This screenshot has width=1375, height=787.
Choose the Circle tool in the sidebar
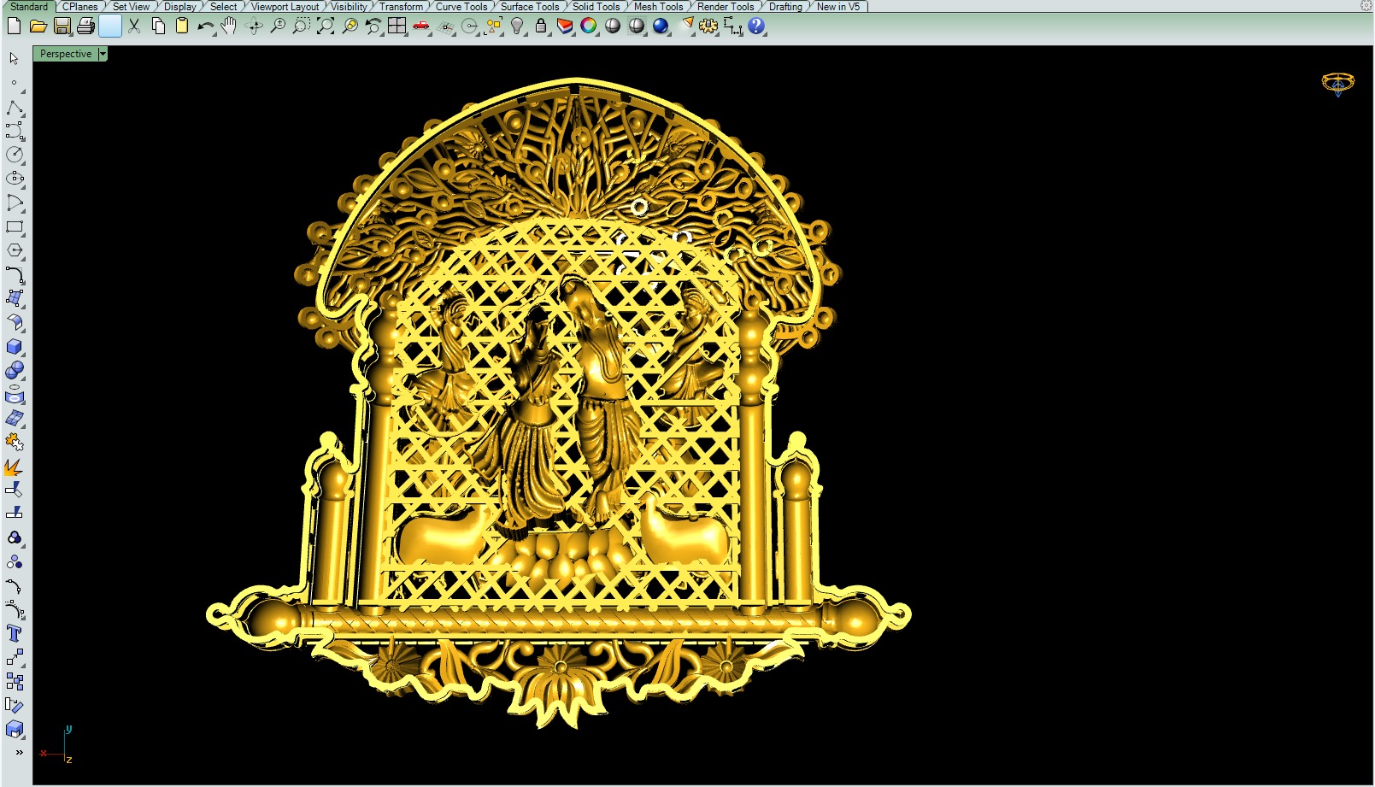point(15,155)
